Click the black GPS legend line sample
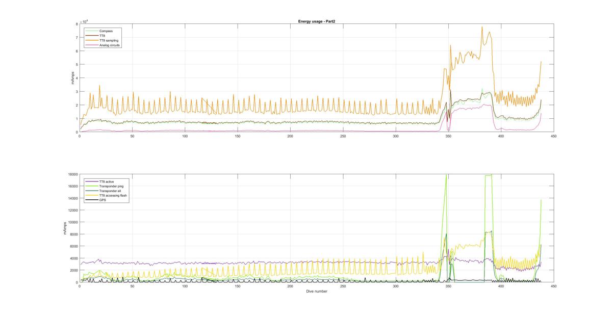 click(92, 199)
